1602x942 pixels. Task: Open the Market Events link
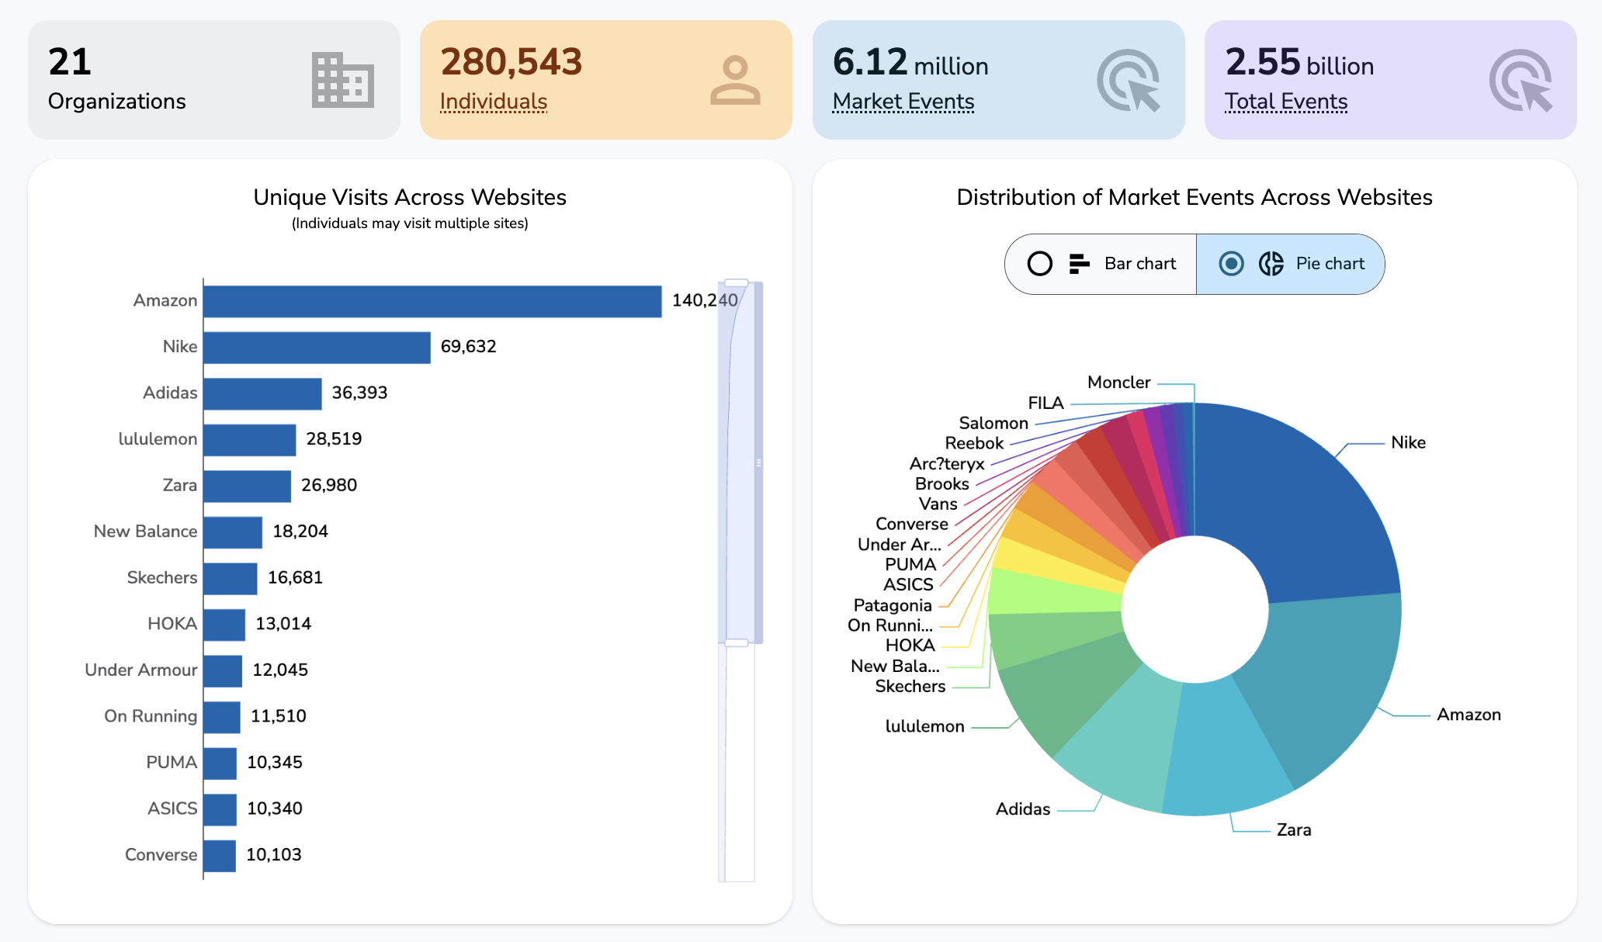pyautogui.click(x=903, y=102)
